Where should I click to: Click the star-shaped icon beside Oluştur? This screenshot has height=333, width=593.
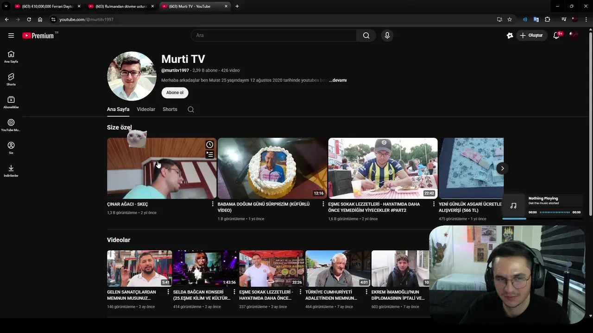pyautogui.click(x=510, y=36)
